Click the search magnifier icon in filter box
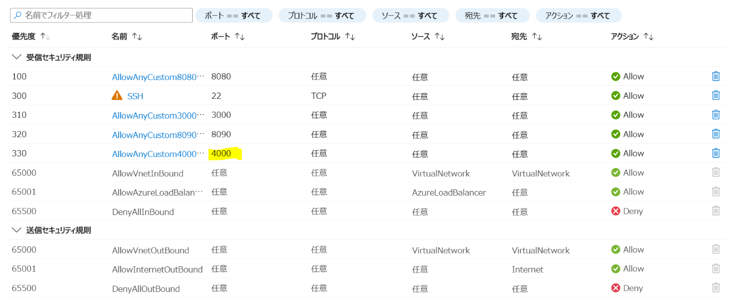The width and height of the screenshot is (733, 304). pyautogui.click(x=18, y=15)
